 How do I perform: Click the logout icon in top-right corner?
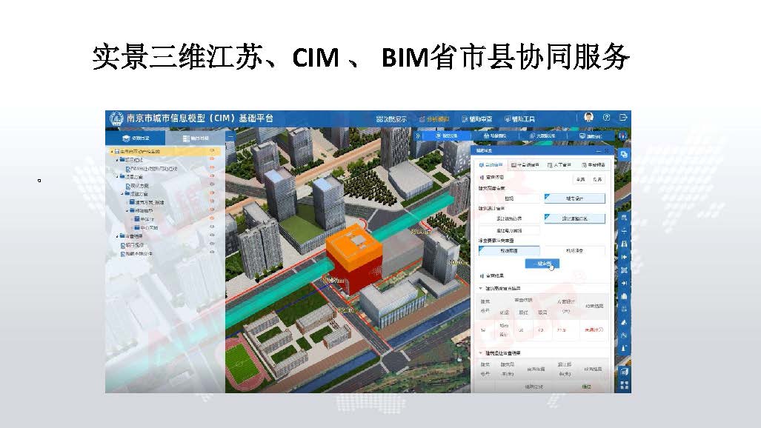[x=624, y=118]
